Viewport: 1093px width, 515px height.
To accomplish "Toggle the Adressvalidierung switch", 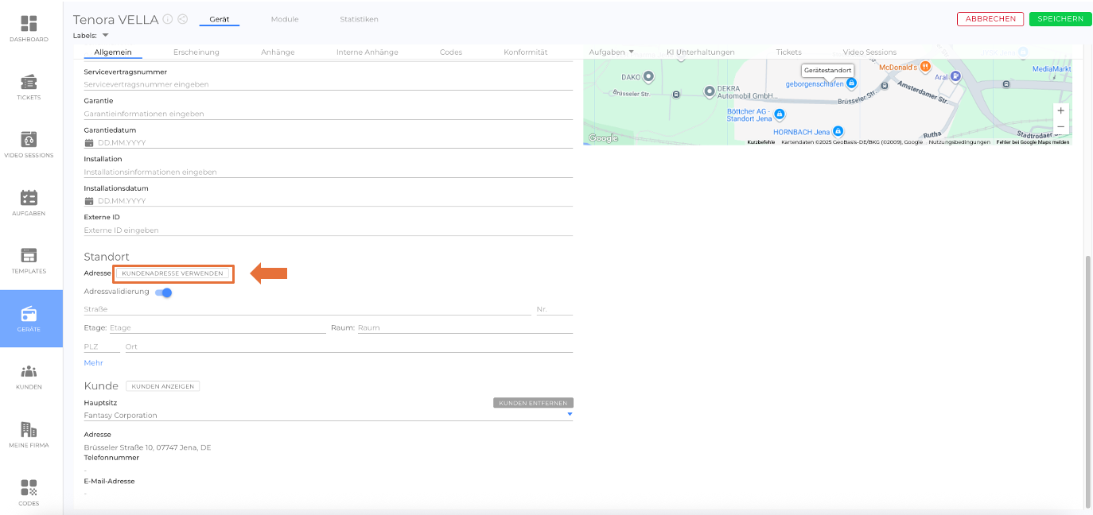I will click(x=164, y=292).
